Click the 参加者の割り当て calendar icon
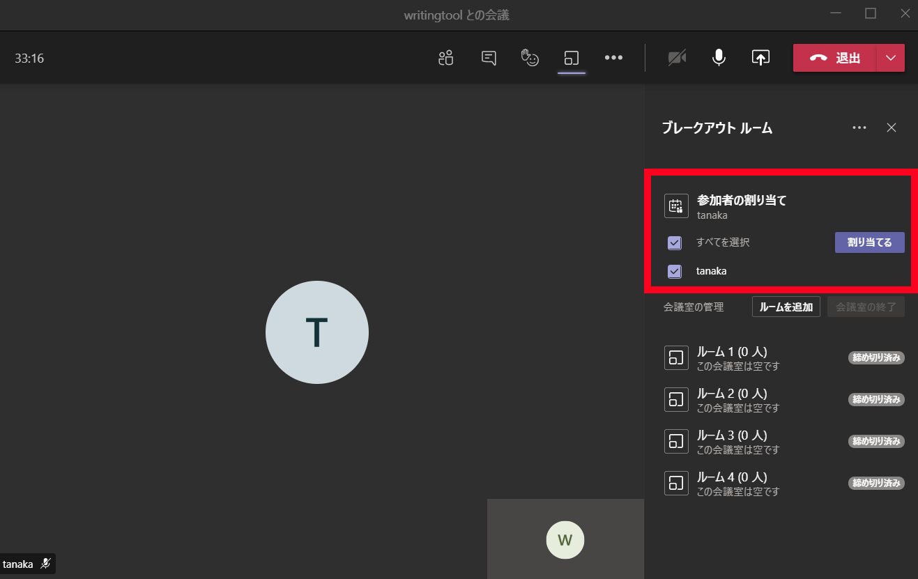This screenshot has width=918, height=579. click(676, 206)
